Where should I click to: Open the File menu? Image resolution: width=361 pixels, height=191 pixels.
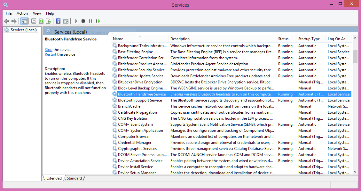point(9,13)
